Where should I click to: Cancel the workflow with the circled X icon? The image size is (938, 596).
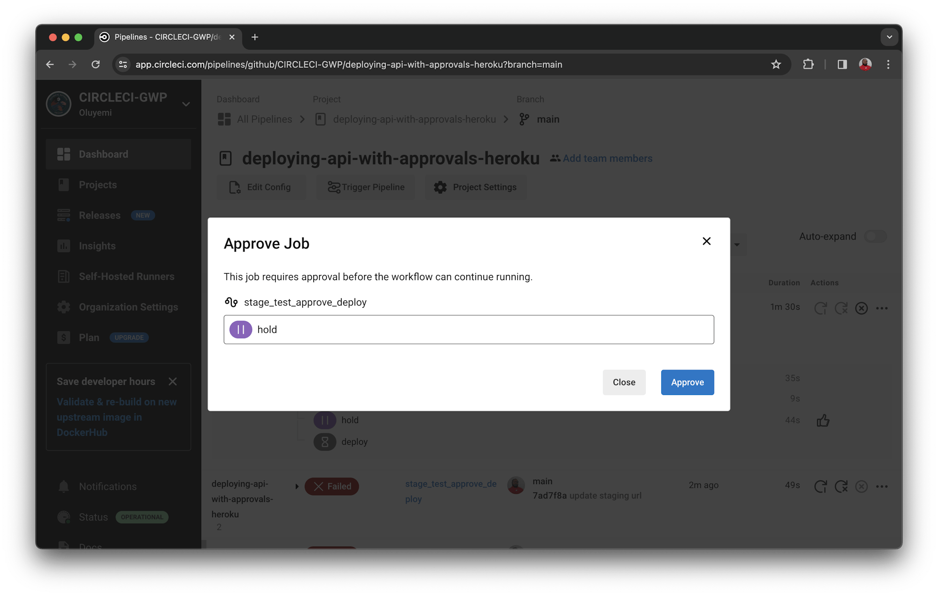pos(862,308)
